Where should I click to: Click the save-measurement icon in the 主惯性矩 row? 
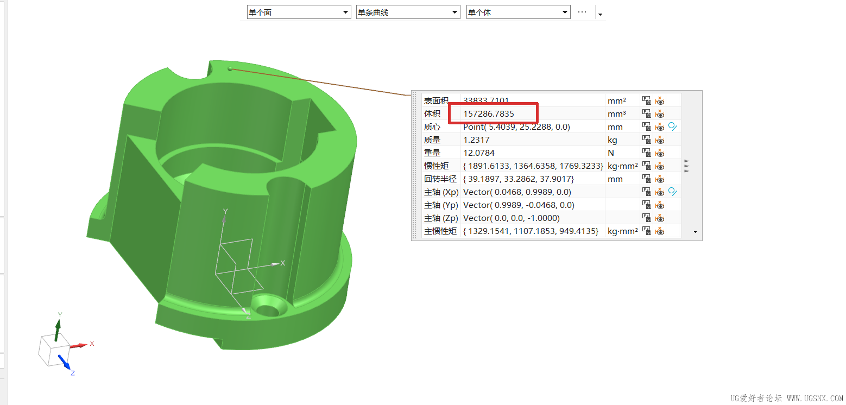[647, 231]
